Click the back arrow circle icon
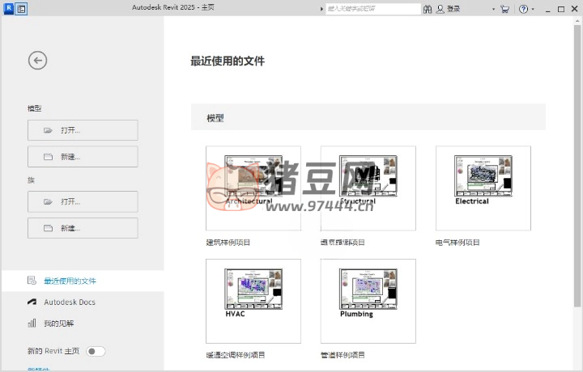The height and width of the screenshot is (372, 583). 37,60
